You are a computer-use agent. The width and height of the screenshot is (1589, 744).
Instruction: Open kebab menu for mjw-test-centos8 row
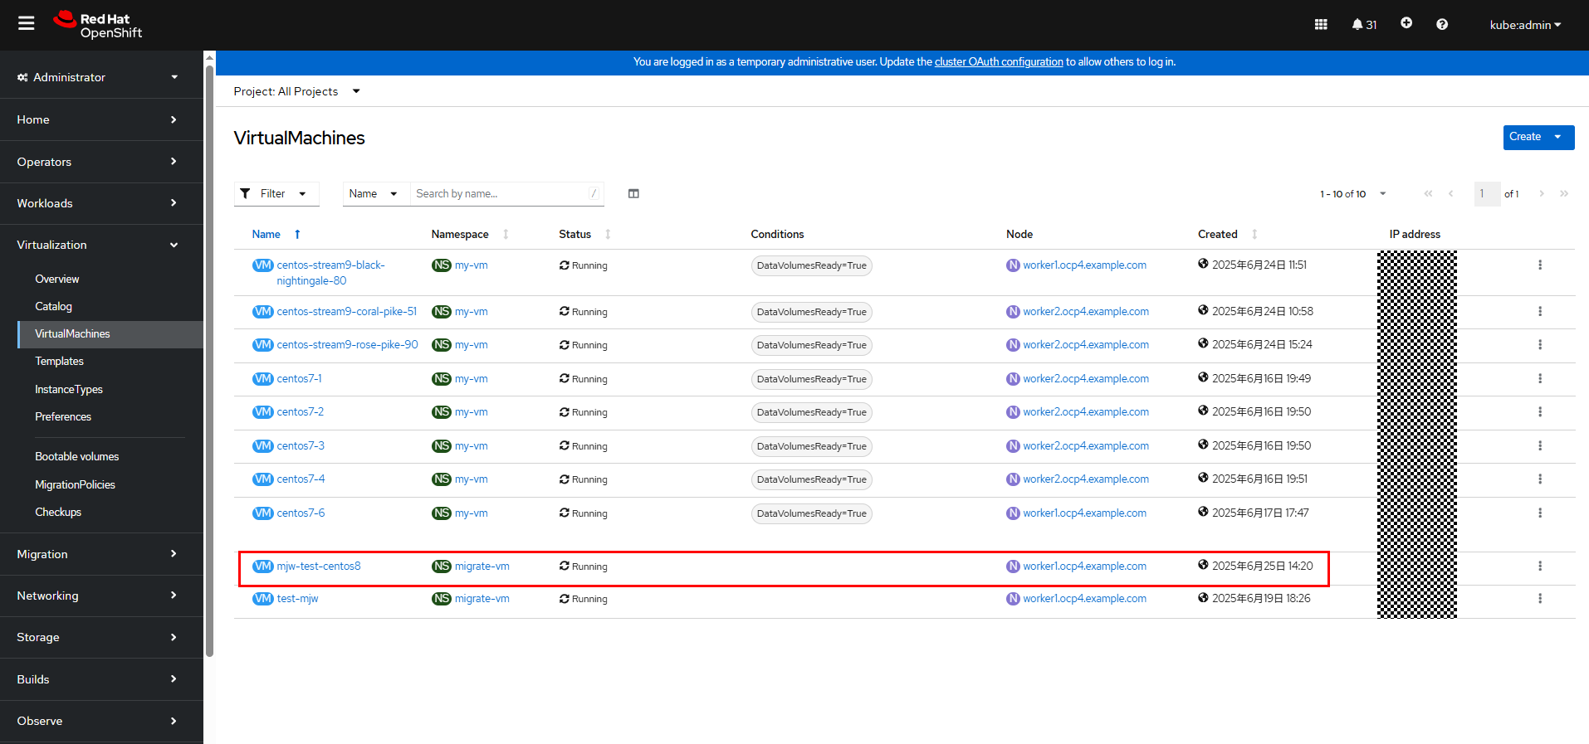(x=1540, y=566)
